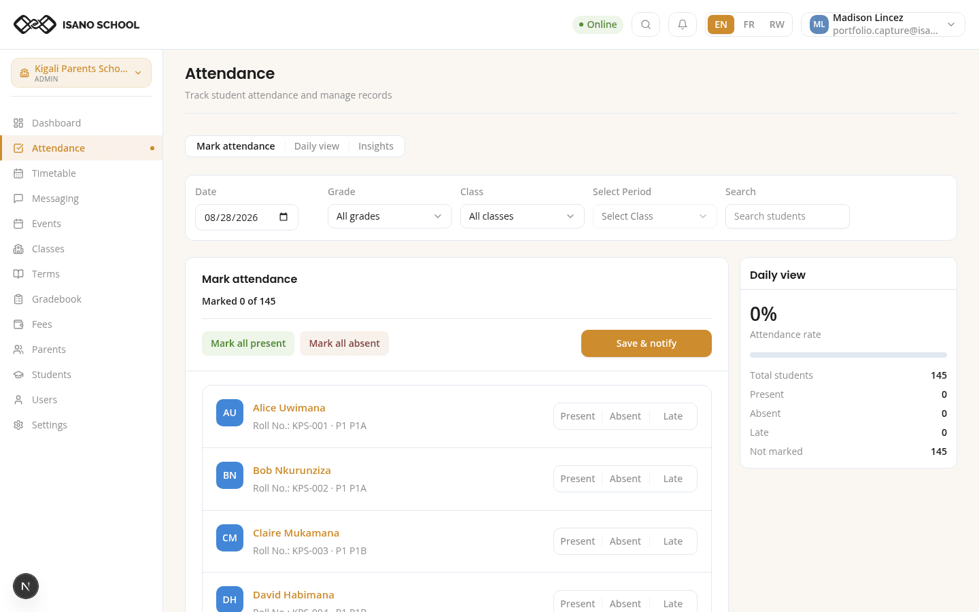Mark Bob Nkurunziza as Late

pos(673,479)
